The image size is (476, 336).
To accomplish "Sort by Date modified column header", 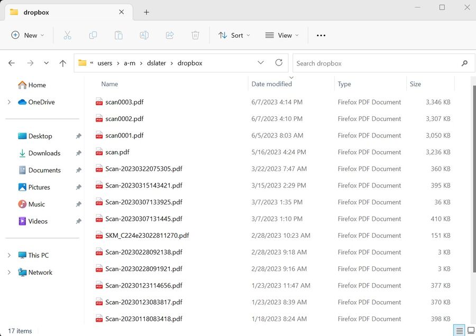I will point(272,84).
